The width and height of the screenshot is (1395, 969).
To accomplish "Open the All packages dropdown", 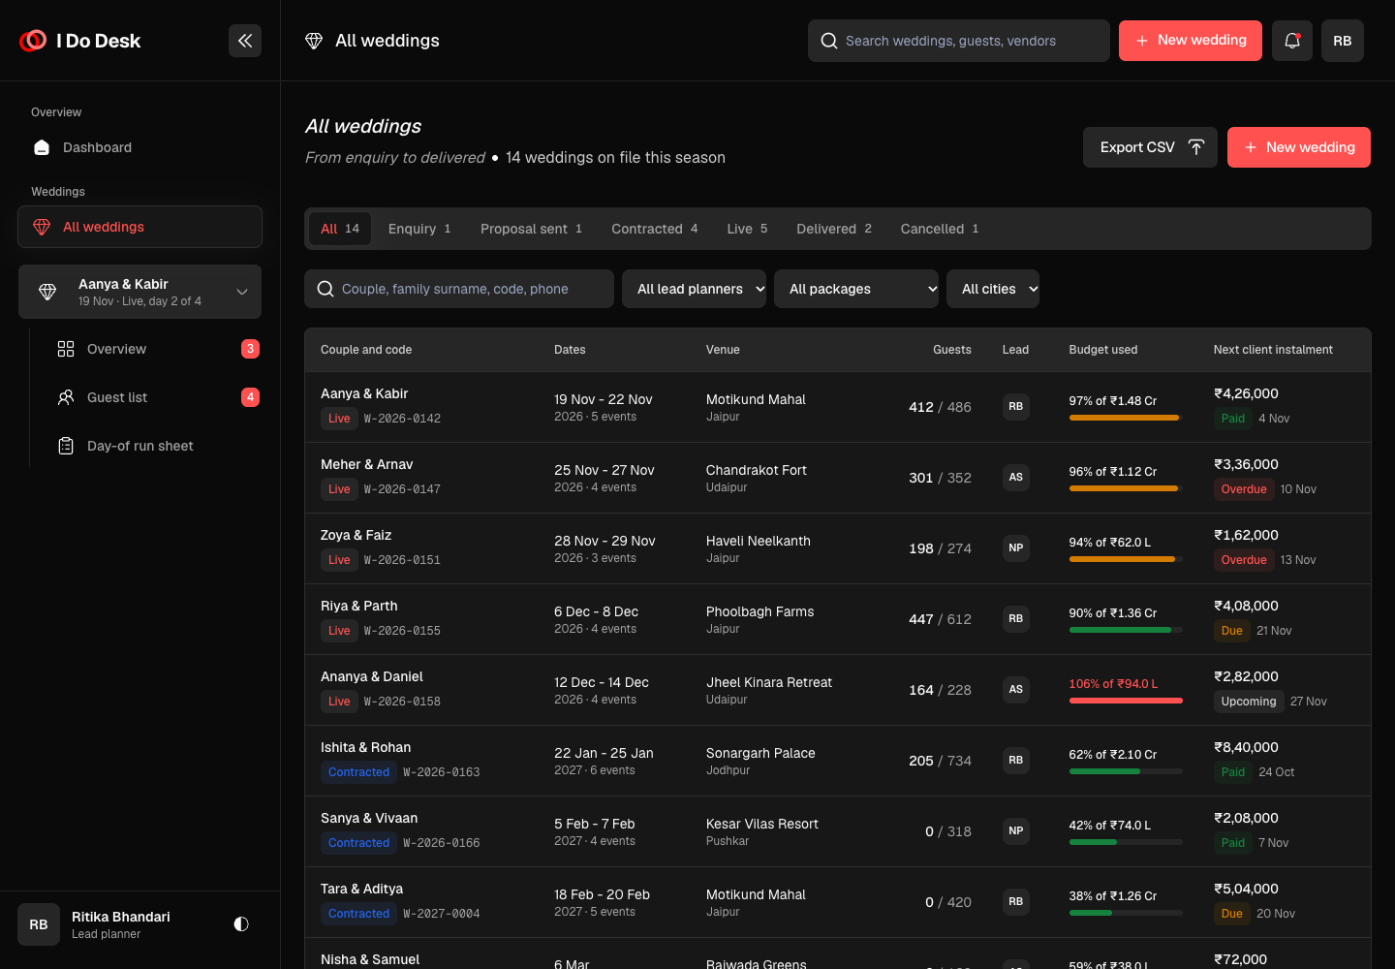I will pyautogui.click(x=856, y=289).
